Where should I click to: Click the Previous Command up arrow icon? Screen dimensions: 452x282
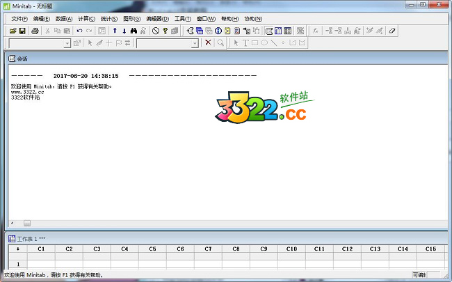coord(115,31)
